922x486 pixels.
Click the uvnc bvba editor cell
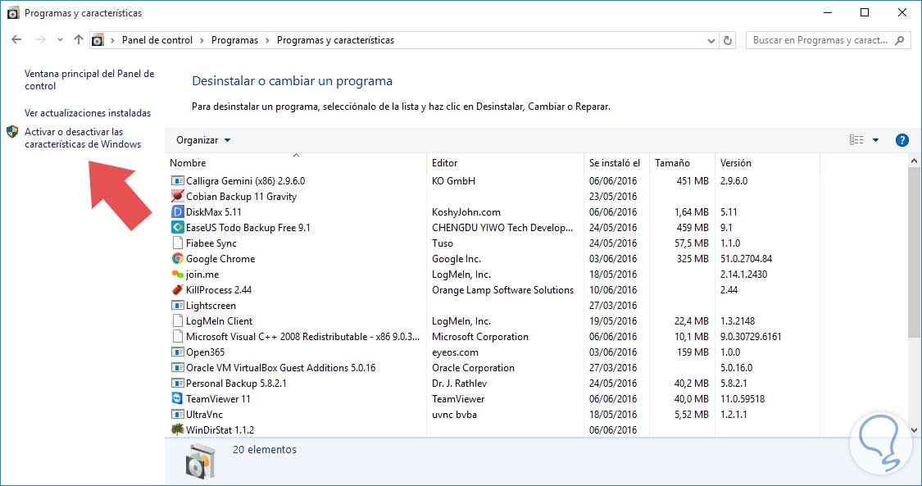click(455, 415)
